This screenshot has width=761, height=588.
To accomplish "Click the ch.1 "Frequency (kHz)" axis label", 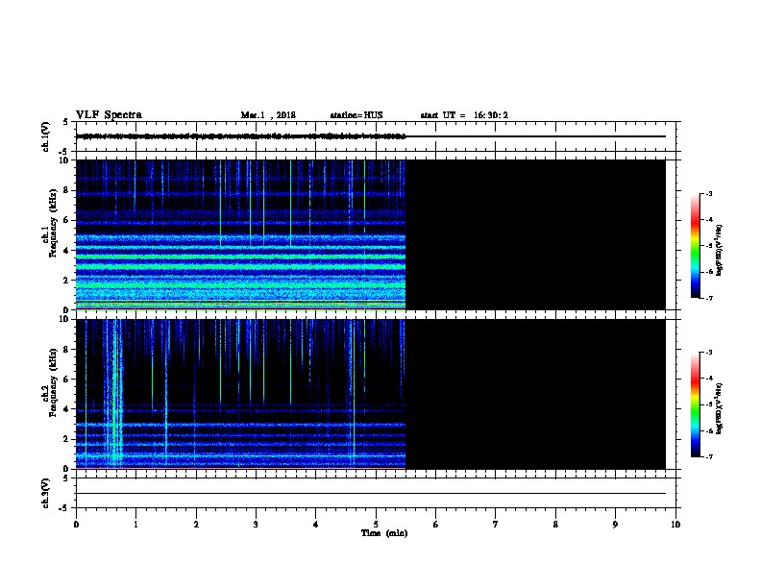I will click(53, 223).
